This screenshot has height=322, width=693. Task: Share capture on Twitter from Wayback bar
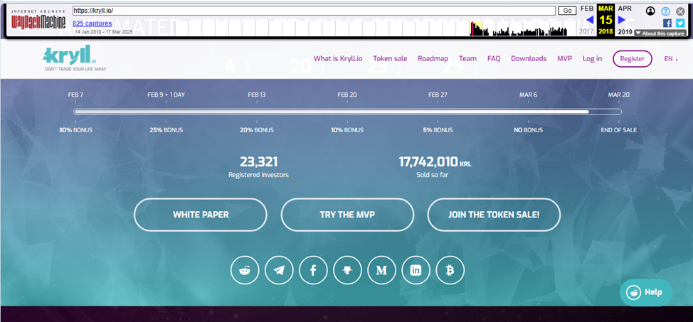coord(680,23)
